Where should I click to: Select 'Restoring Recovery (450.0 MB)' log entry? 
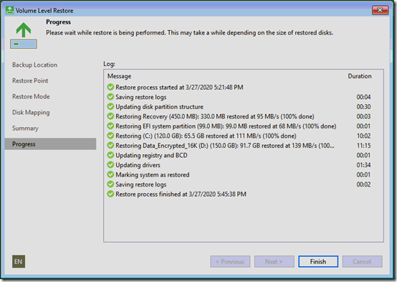215,116
